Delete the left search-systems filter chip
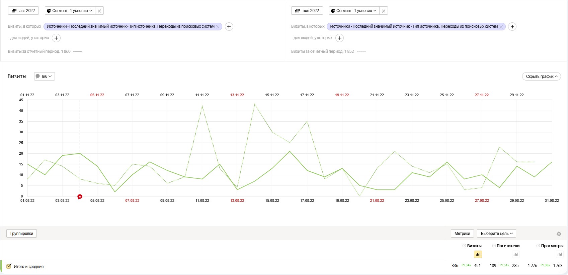The height and width of the screenshot is (275, 568). (218, 27)
